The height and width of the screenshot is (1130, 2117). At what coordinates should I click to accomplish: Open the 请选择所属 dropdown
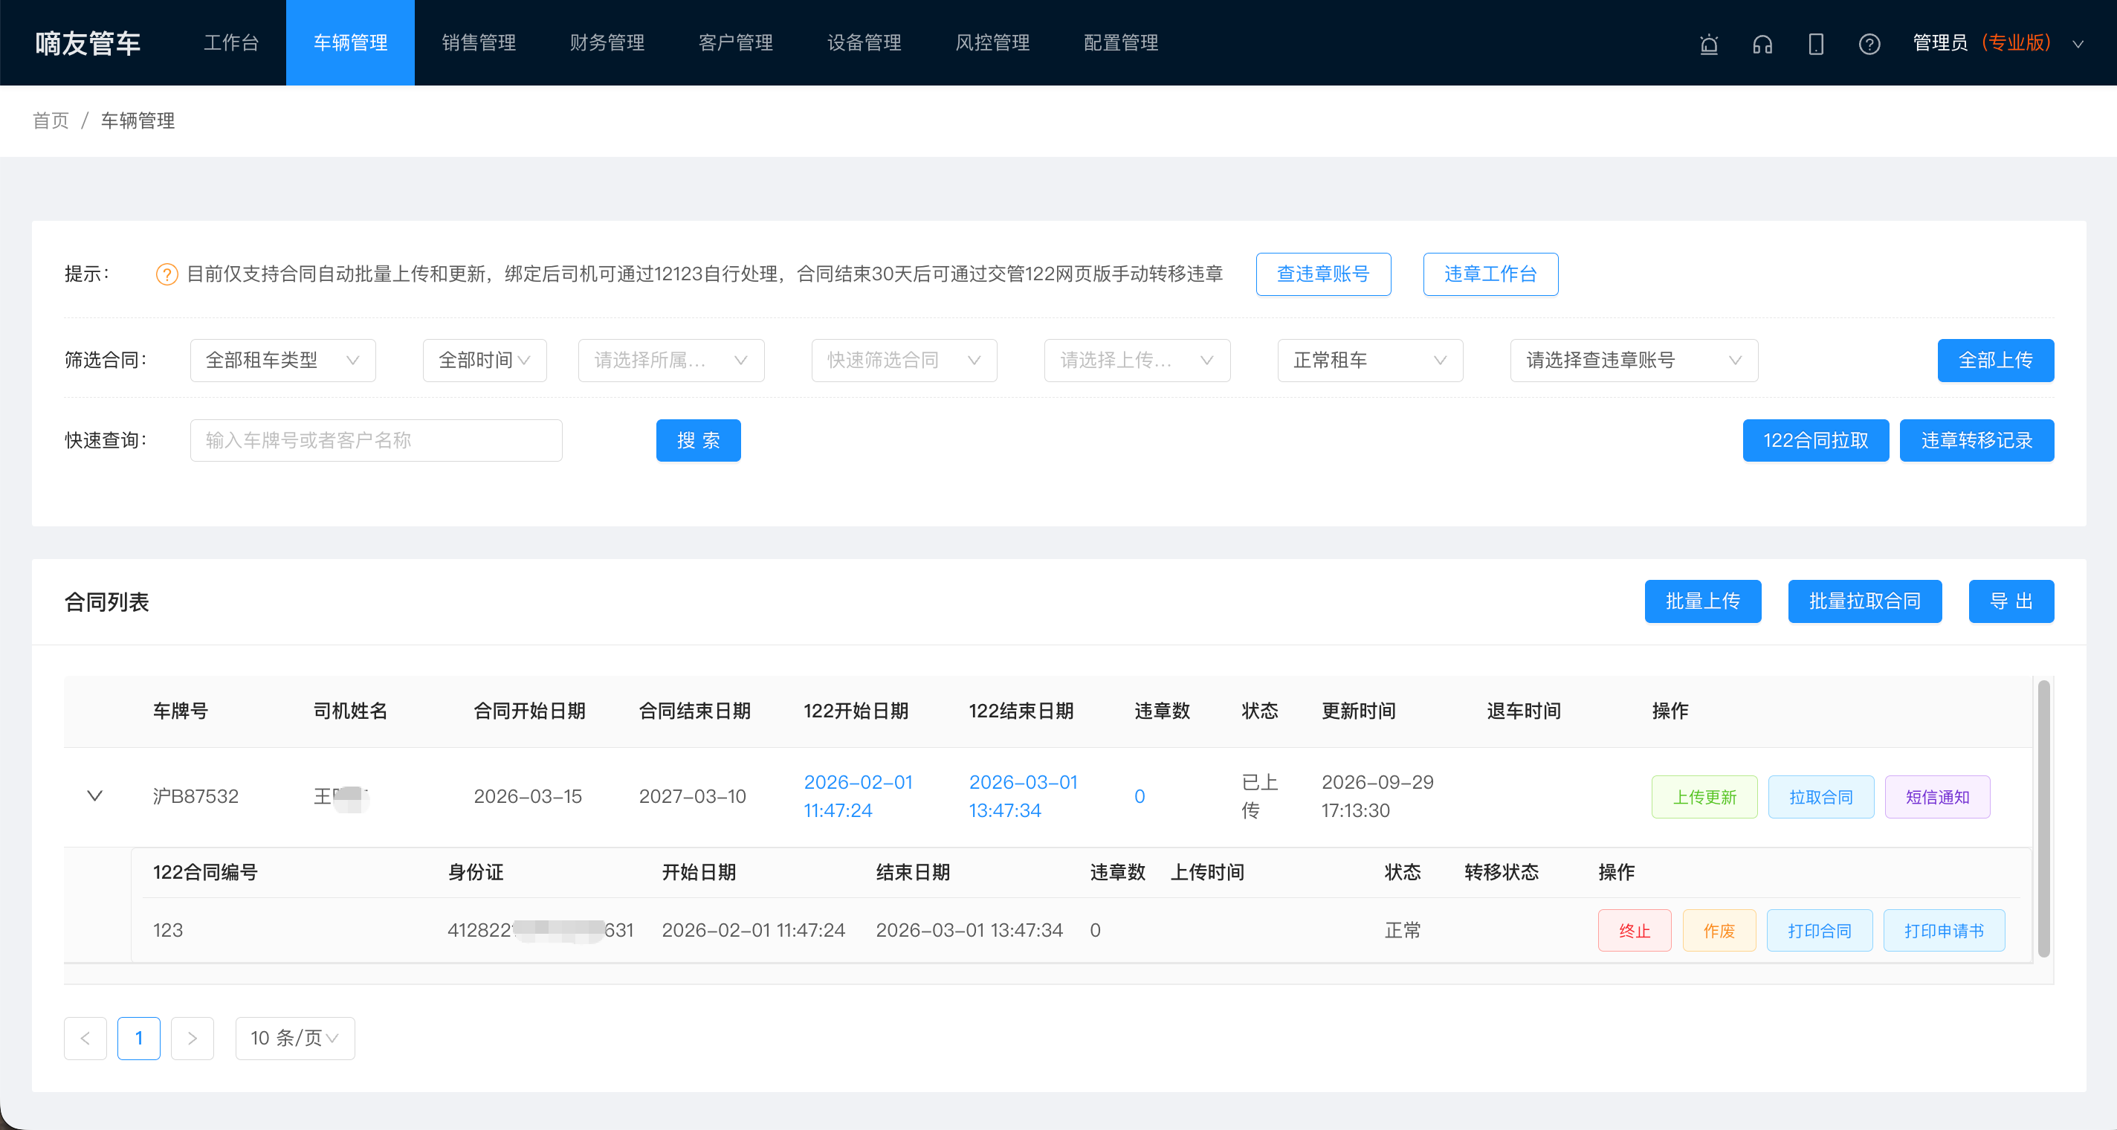[670, 360]
